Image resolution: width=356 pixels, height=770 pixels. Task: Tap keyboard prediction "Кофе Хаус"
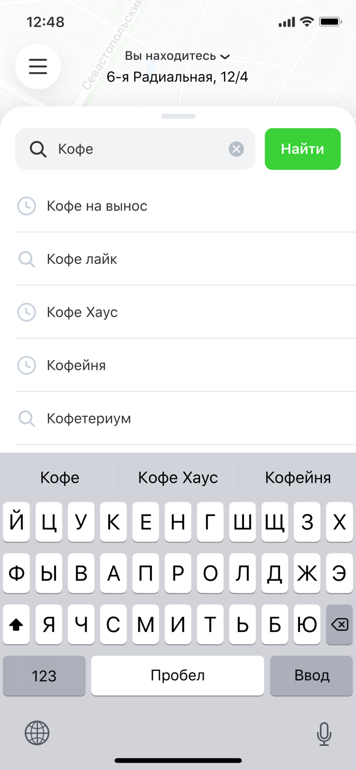point(178,477)
